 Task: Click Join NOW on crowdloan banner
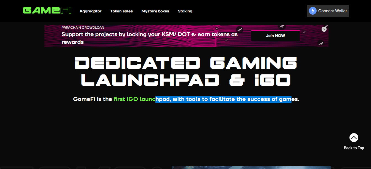pyautogui.click(x=275, y=36)
